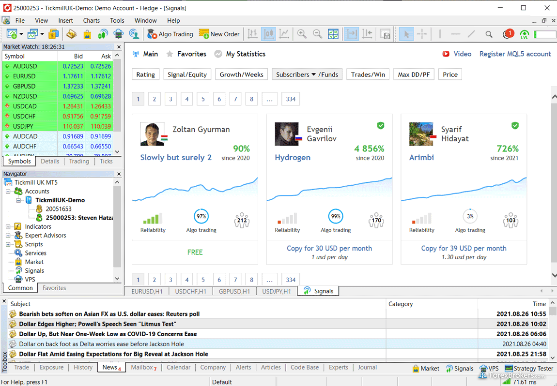Screen dimensions: 557x386
Task: Expand the Expert Advisors tree node
Action: (8, 236)
